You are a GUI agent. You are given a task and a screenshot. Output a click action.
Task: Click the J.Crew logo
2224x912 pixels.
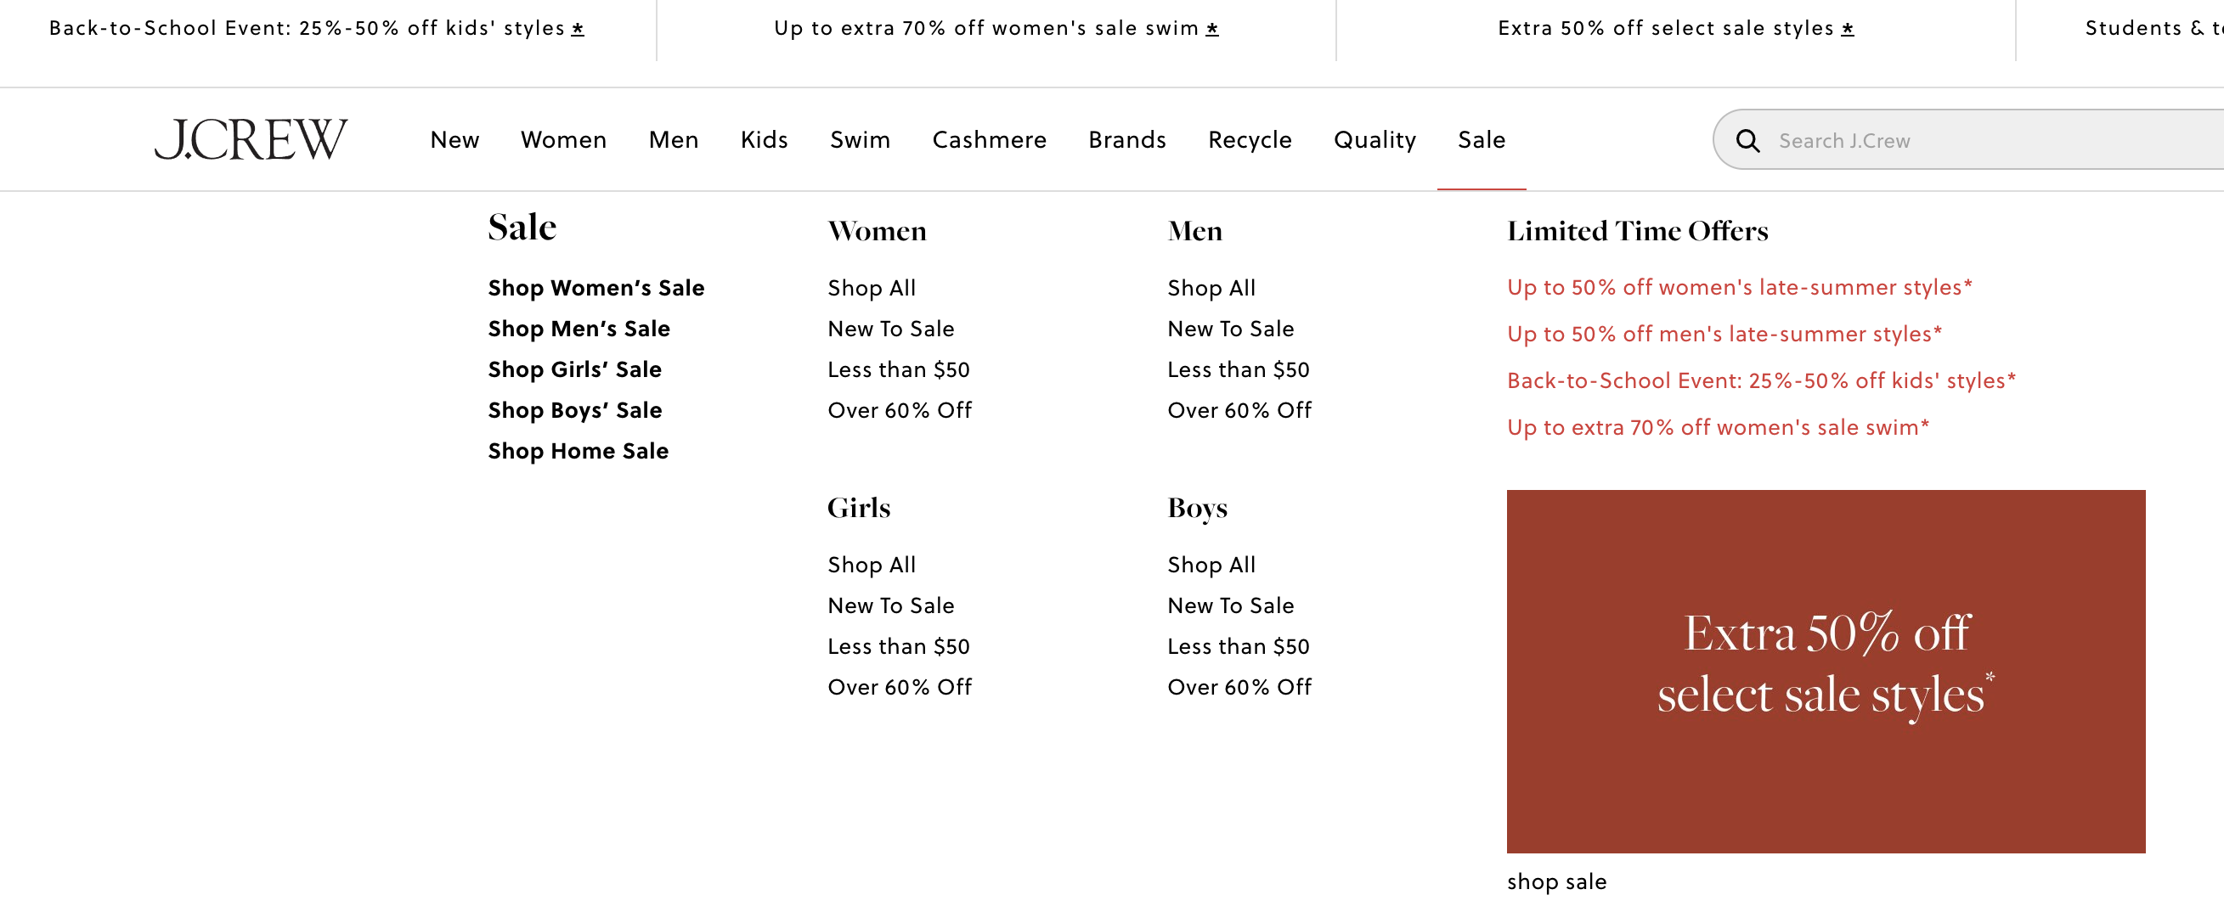pos(251,140)
